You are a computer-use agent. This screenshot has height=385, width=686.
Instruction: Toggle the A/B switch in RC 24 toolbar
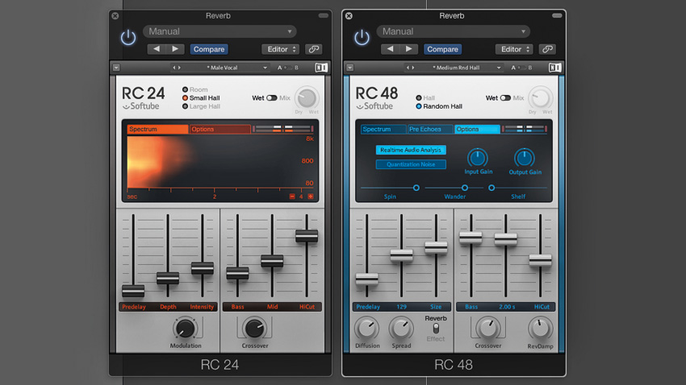288,68
